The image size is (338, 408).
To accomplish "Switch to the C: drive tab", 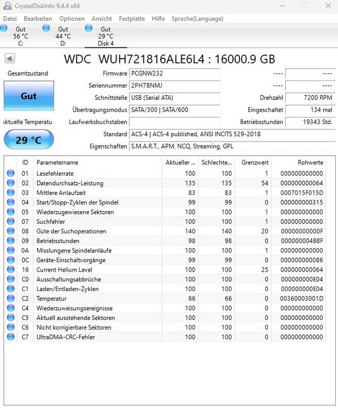I will tap(21, 36).
